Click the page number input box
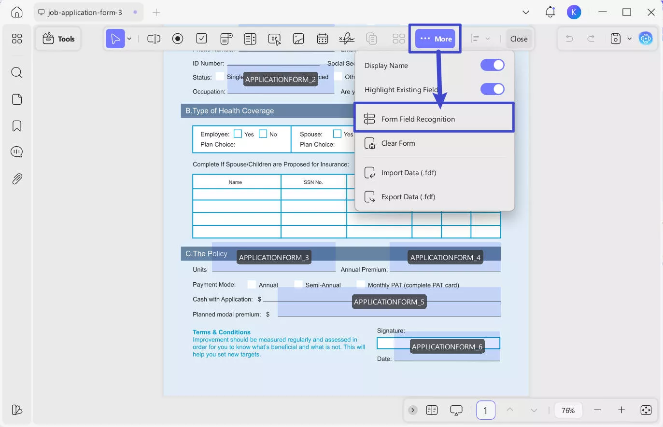Image resolution: width=663 pixels, height=427 pixels. point(485,410)
